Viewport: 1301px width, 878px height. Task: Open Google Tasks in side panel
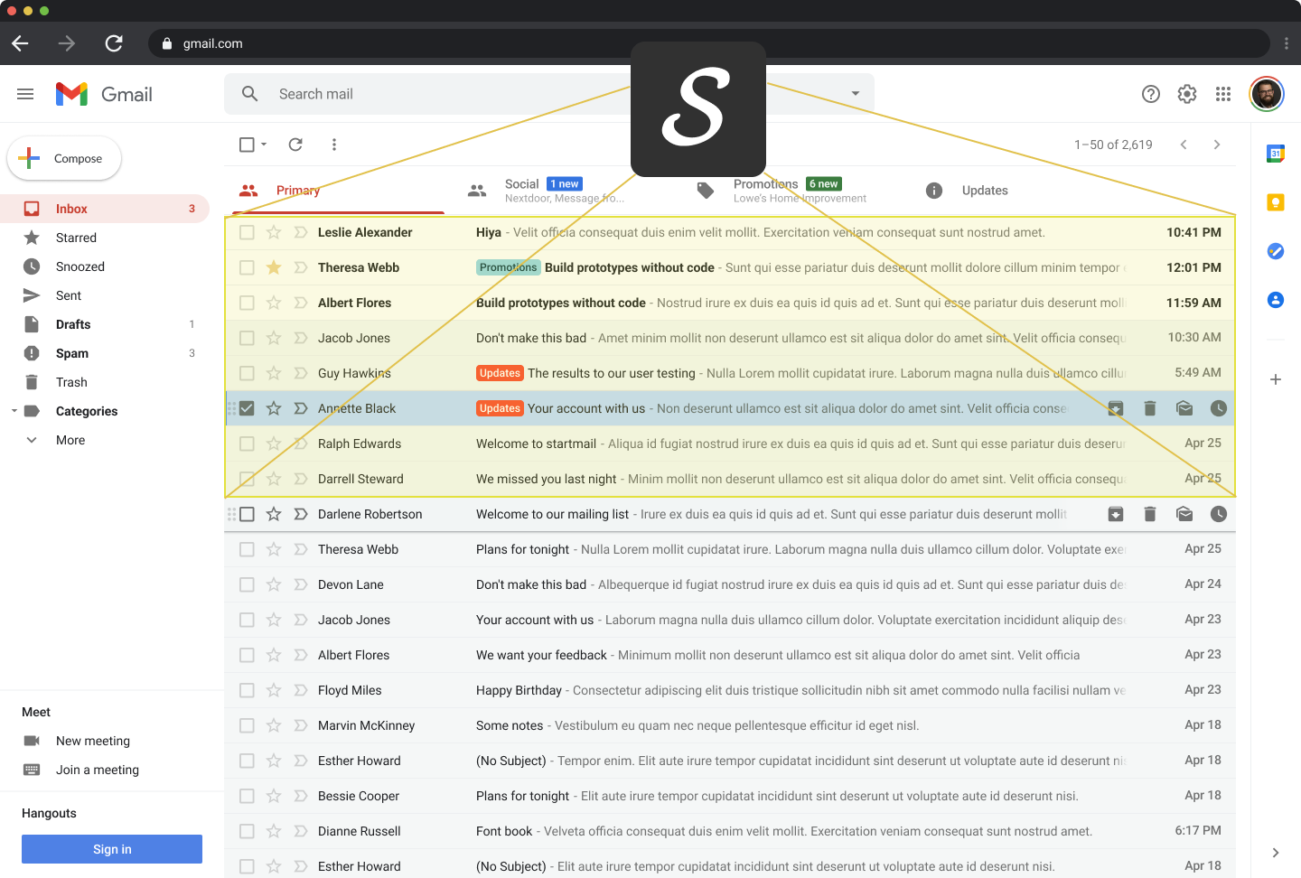[1276, 251]
